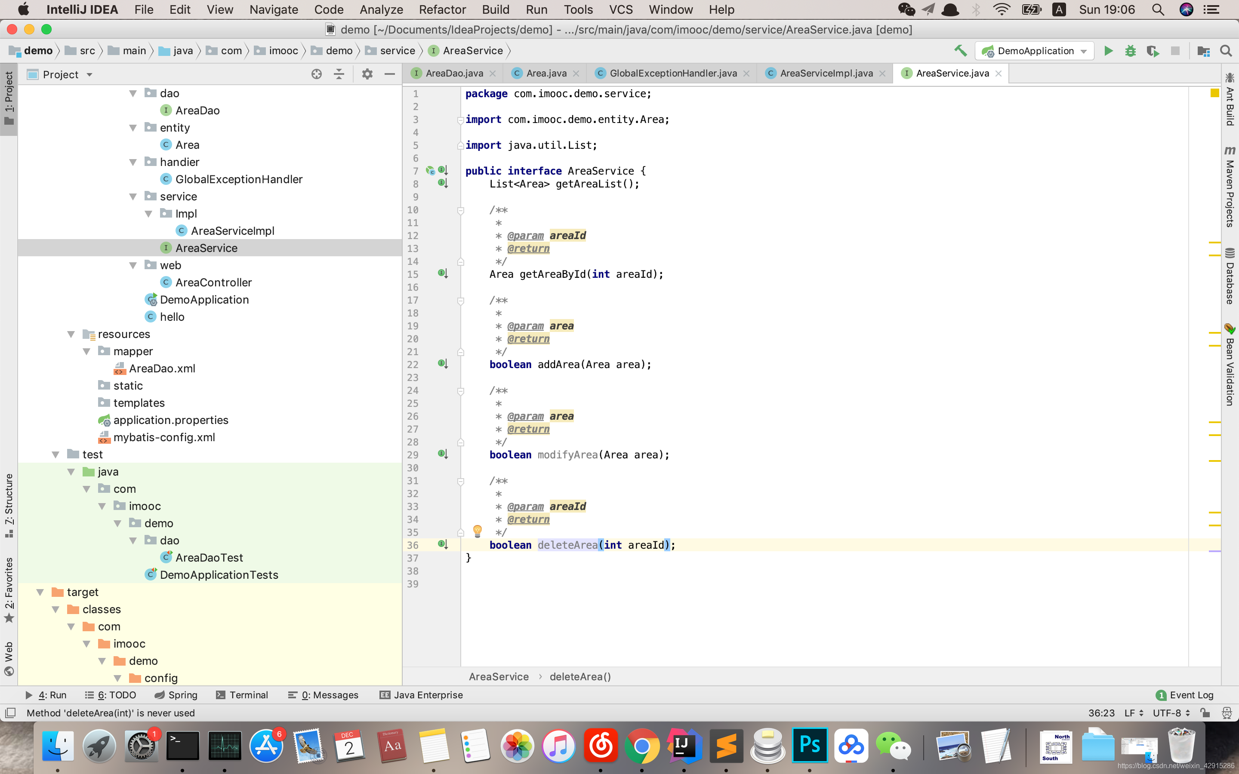Click the Build project hammer icon

[960, 51]
